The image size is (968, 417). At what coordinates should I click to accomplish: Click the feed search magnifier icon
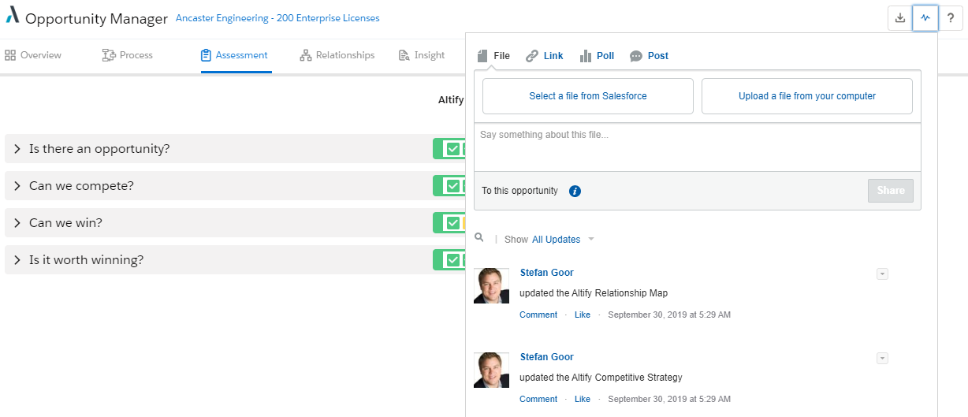(x=479, y=238)
